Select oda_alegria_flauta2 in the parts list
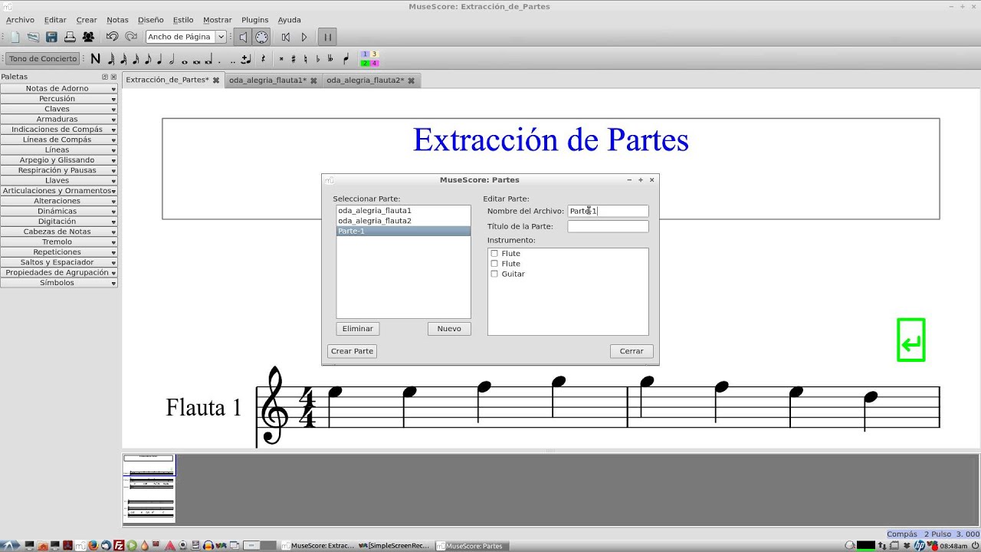Image resolution: width=981 pixels, height=552 pixels. 403,221
